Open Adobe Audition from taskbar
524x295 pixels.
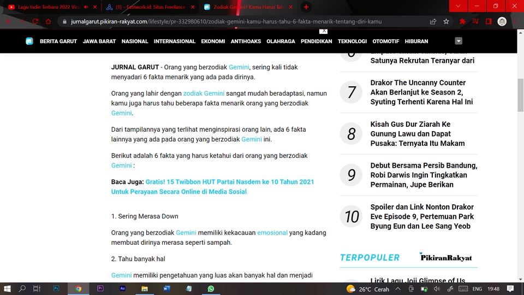pos(122,288)
